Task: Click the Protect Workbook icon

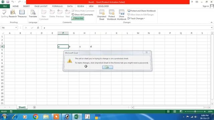Action: click(111, 15)
